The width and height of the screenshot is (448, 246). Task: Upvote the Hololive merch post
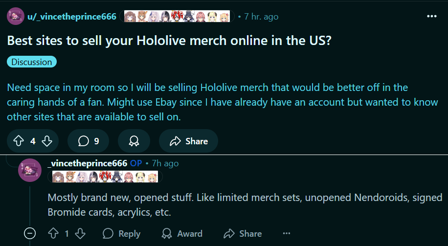coord(19,141)
